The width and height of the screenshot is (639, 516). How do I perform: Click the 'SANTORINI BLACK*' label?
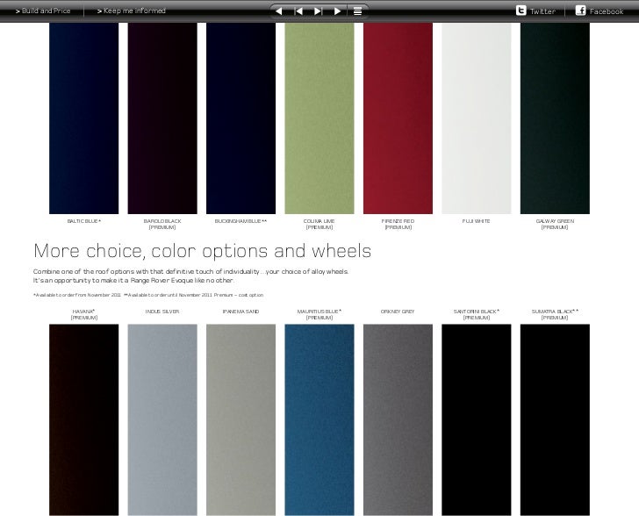coord(477,312)
